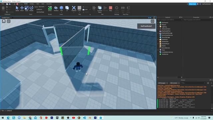Open the Windows Start menu
Image resolution: width=213 pixels, height=120 pixels.
click(x=3, y=118)
